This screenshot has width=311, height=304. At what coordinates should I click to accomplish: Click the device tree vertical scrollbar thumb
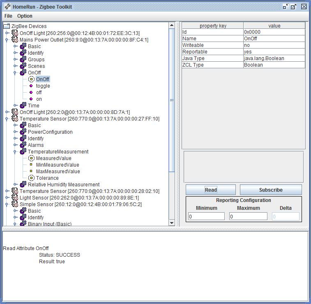pyautogui.click(x=172, y=100)
